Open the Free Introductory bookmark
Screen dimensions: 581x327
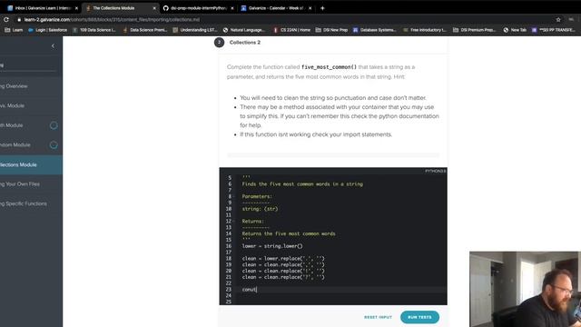(x=425, y=30)
